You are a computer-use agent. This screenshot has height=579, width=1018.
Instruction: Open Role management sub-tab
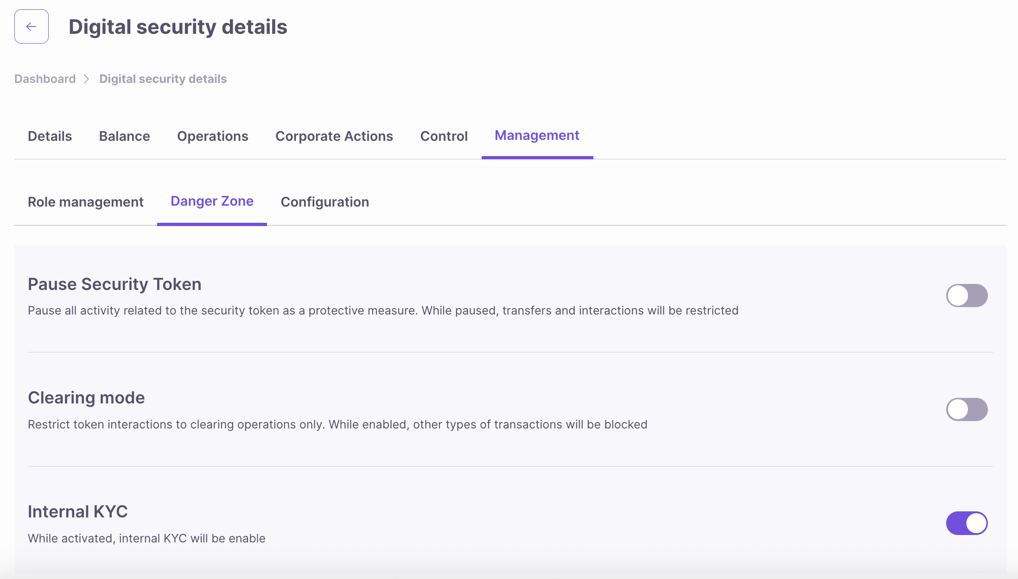[x=85, y=202]
